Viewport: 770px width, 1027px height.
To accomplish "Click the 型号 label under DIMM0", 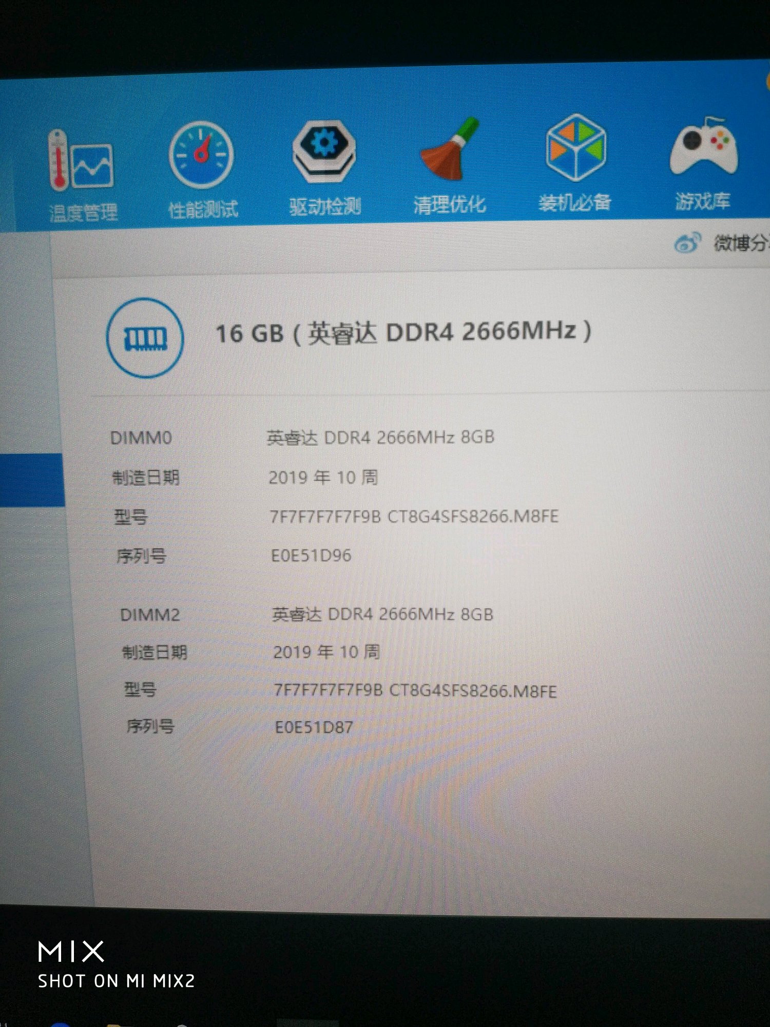I will [131, 517].
